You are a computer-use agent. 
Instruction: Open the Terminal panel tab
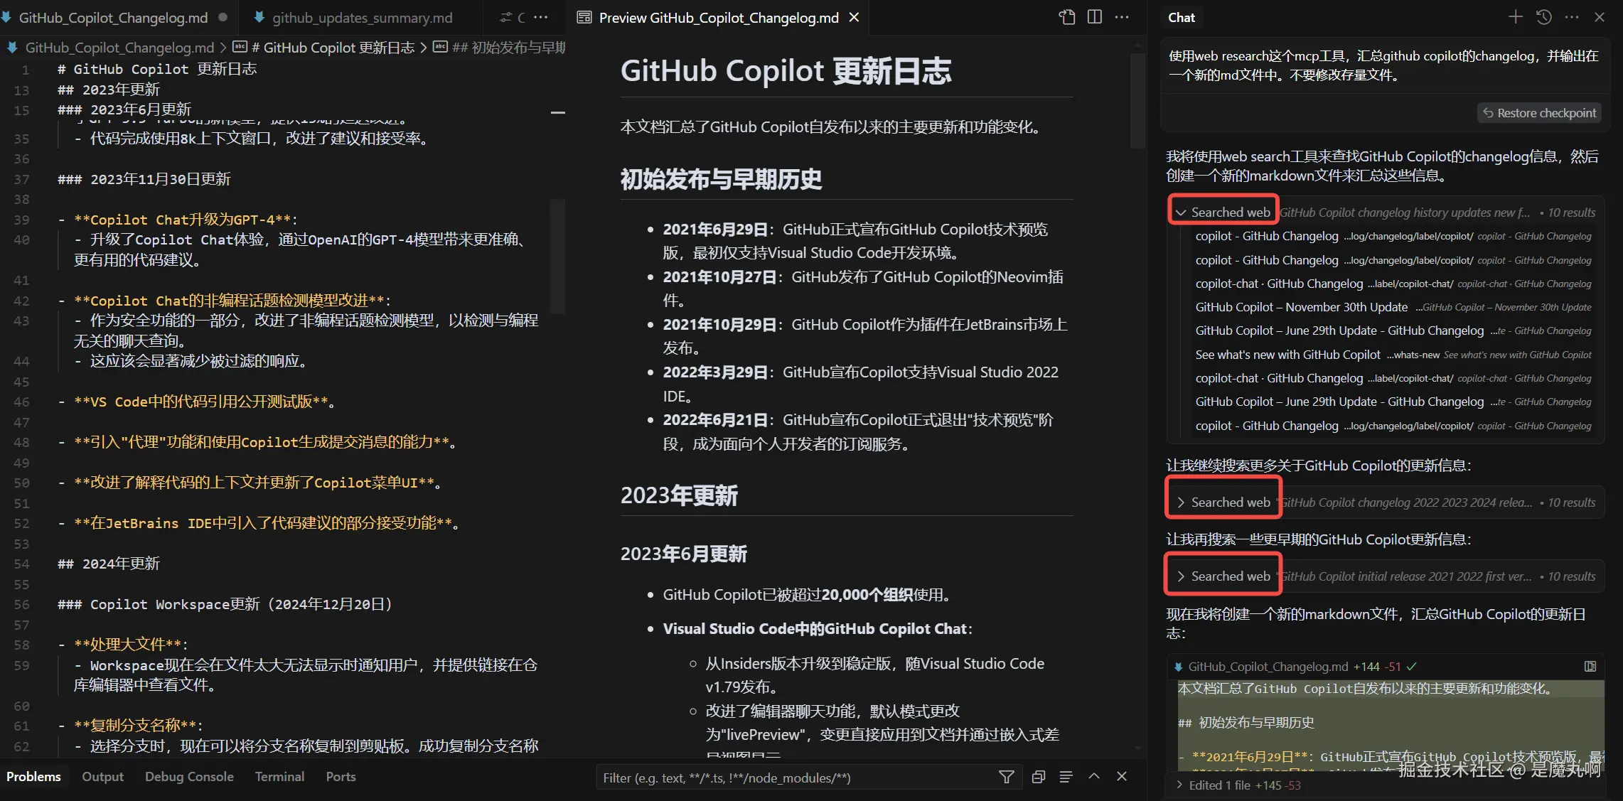pos(279,777)
